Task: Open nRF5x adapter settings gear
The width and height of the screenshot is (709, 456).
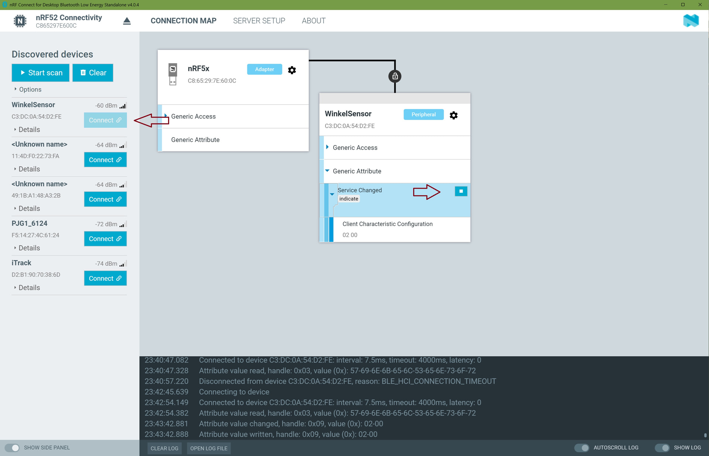Action: click(x=292, y=70)
